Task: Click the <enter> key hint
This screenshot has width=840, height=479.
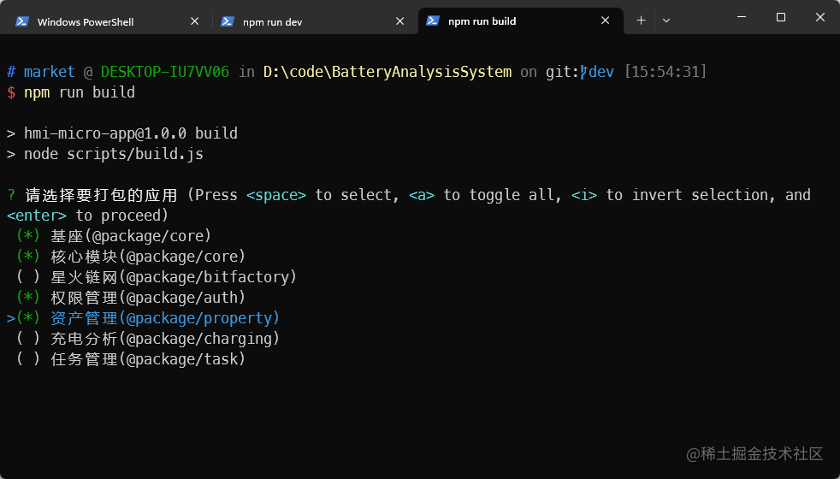Action: tap(37, 216)
